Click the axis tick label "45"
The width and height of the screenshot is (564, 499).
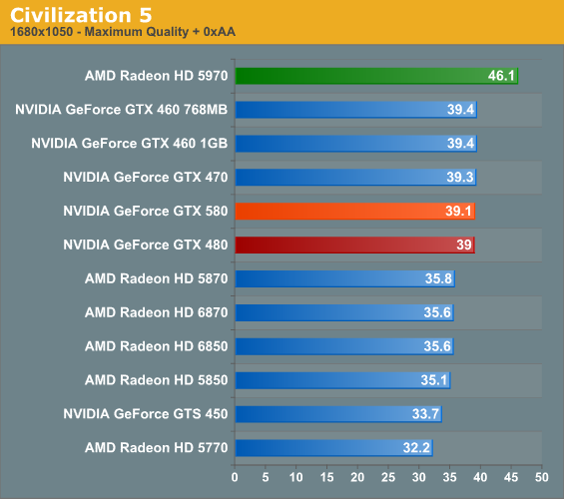coord(511,477)
